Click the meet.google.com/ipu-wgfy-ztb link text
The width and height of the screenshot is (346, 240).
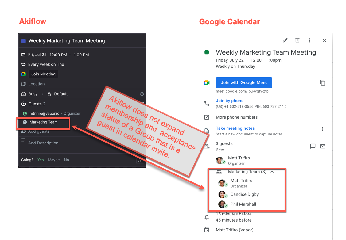tap(242, 91)
